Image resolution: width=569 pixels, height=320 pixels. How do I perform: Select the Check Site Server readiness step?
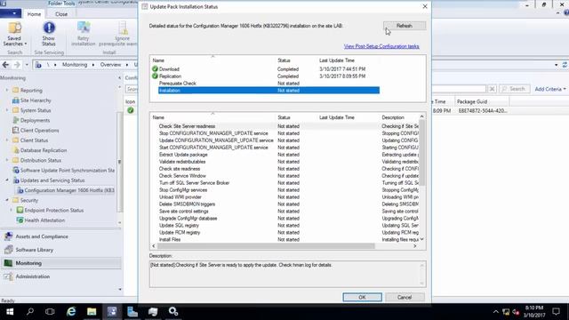click(x=187, y=126)
